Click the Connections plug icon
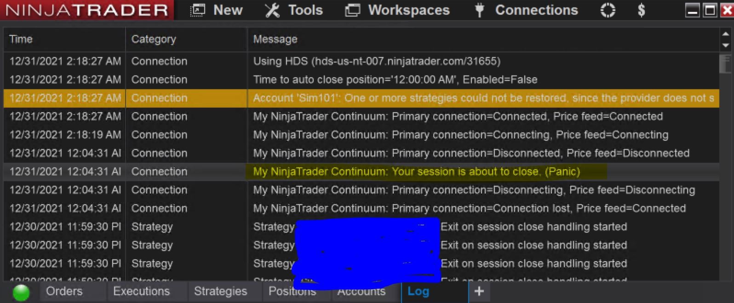 click(x=479, y=10)
